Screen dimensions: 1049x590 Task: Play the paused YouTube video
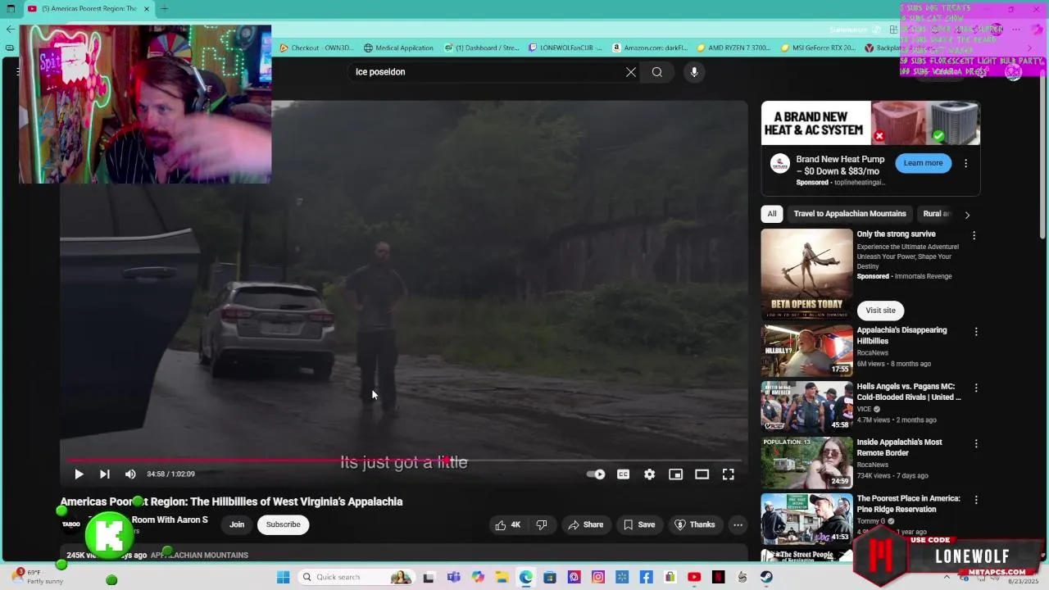[x=79, y=474]
